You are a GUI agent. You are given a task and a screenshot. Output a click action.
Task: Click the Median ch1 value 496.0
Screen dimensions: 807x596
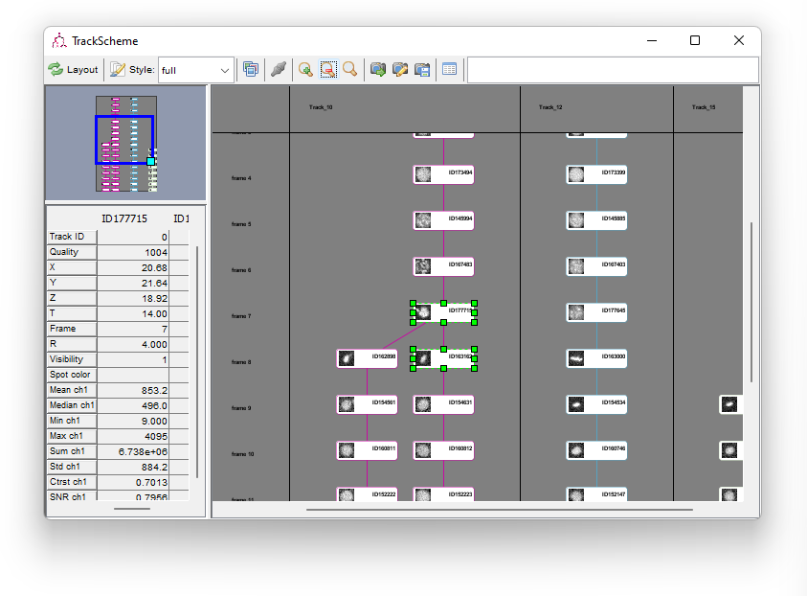pos(133,405)
